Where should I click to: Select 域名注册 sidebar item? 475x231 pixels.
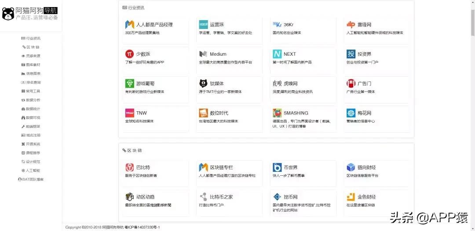[31, 135]
